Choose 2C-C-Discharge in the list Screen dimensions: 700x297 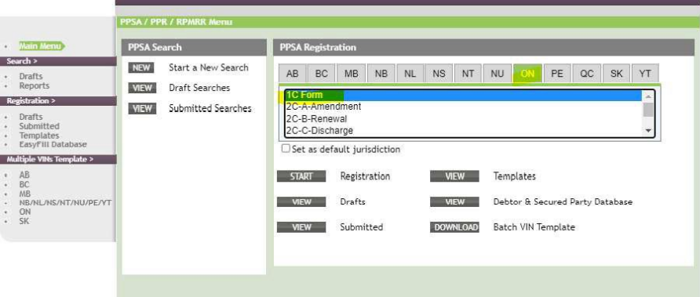click(x=464, y=131)
